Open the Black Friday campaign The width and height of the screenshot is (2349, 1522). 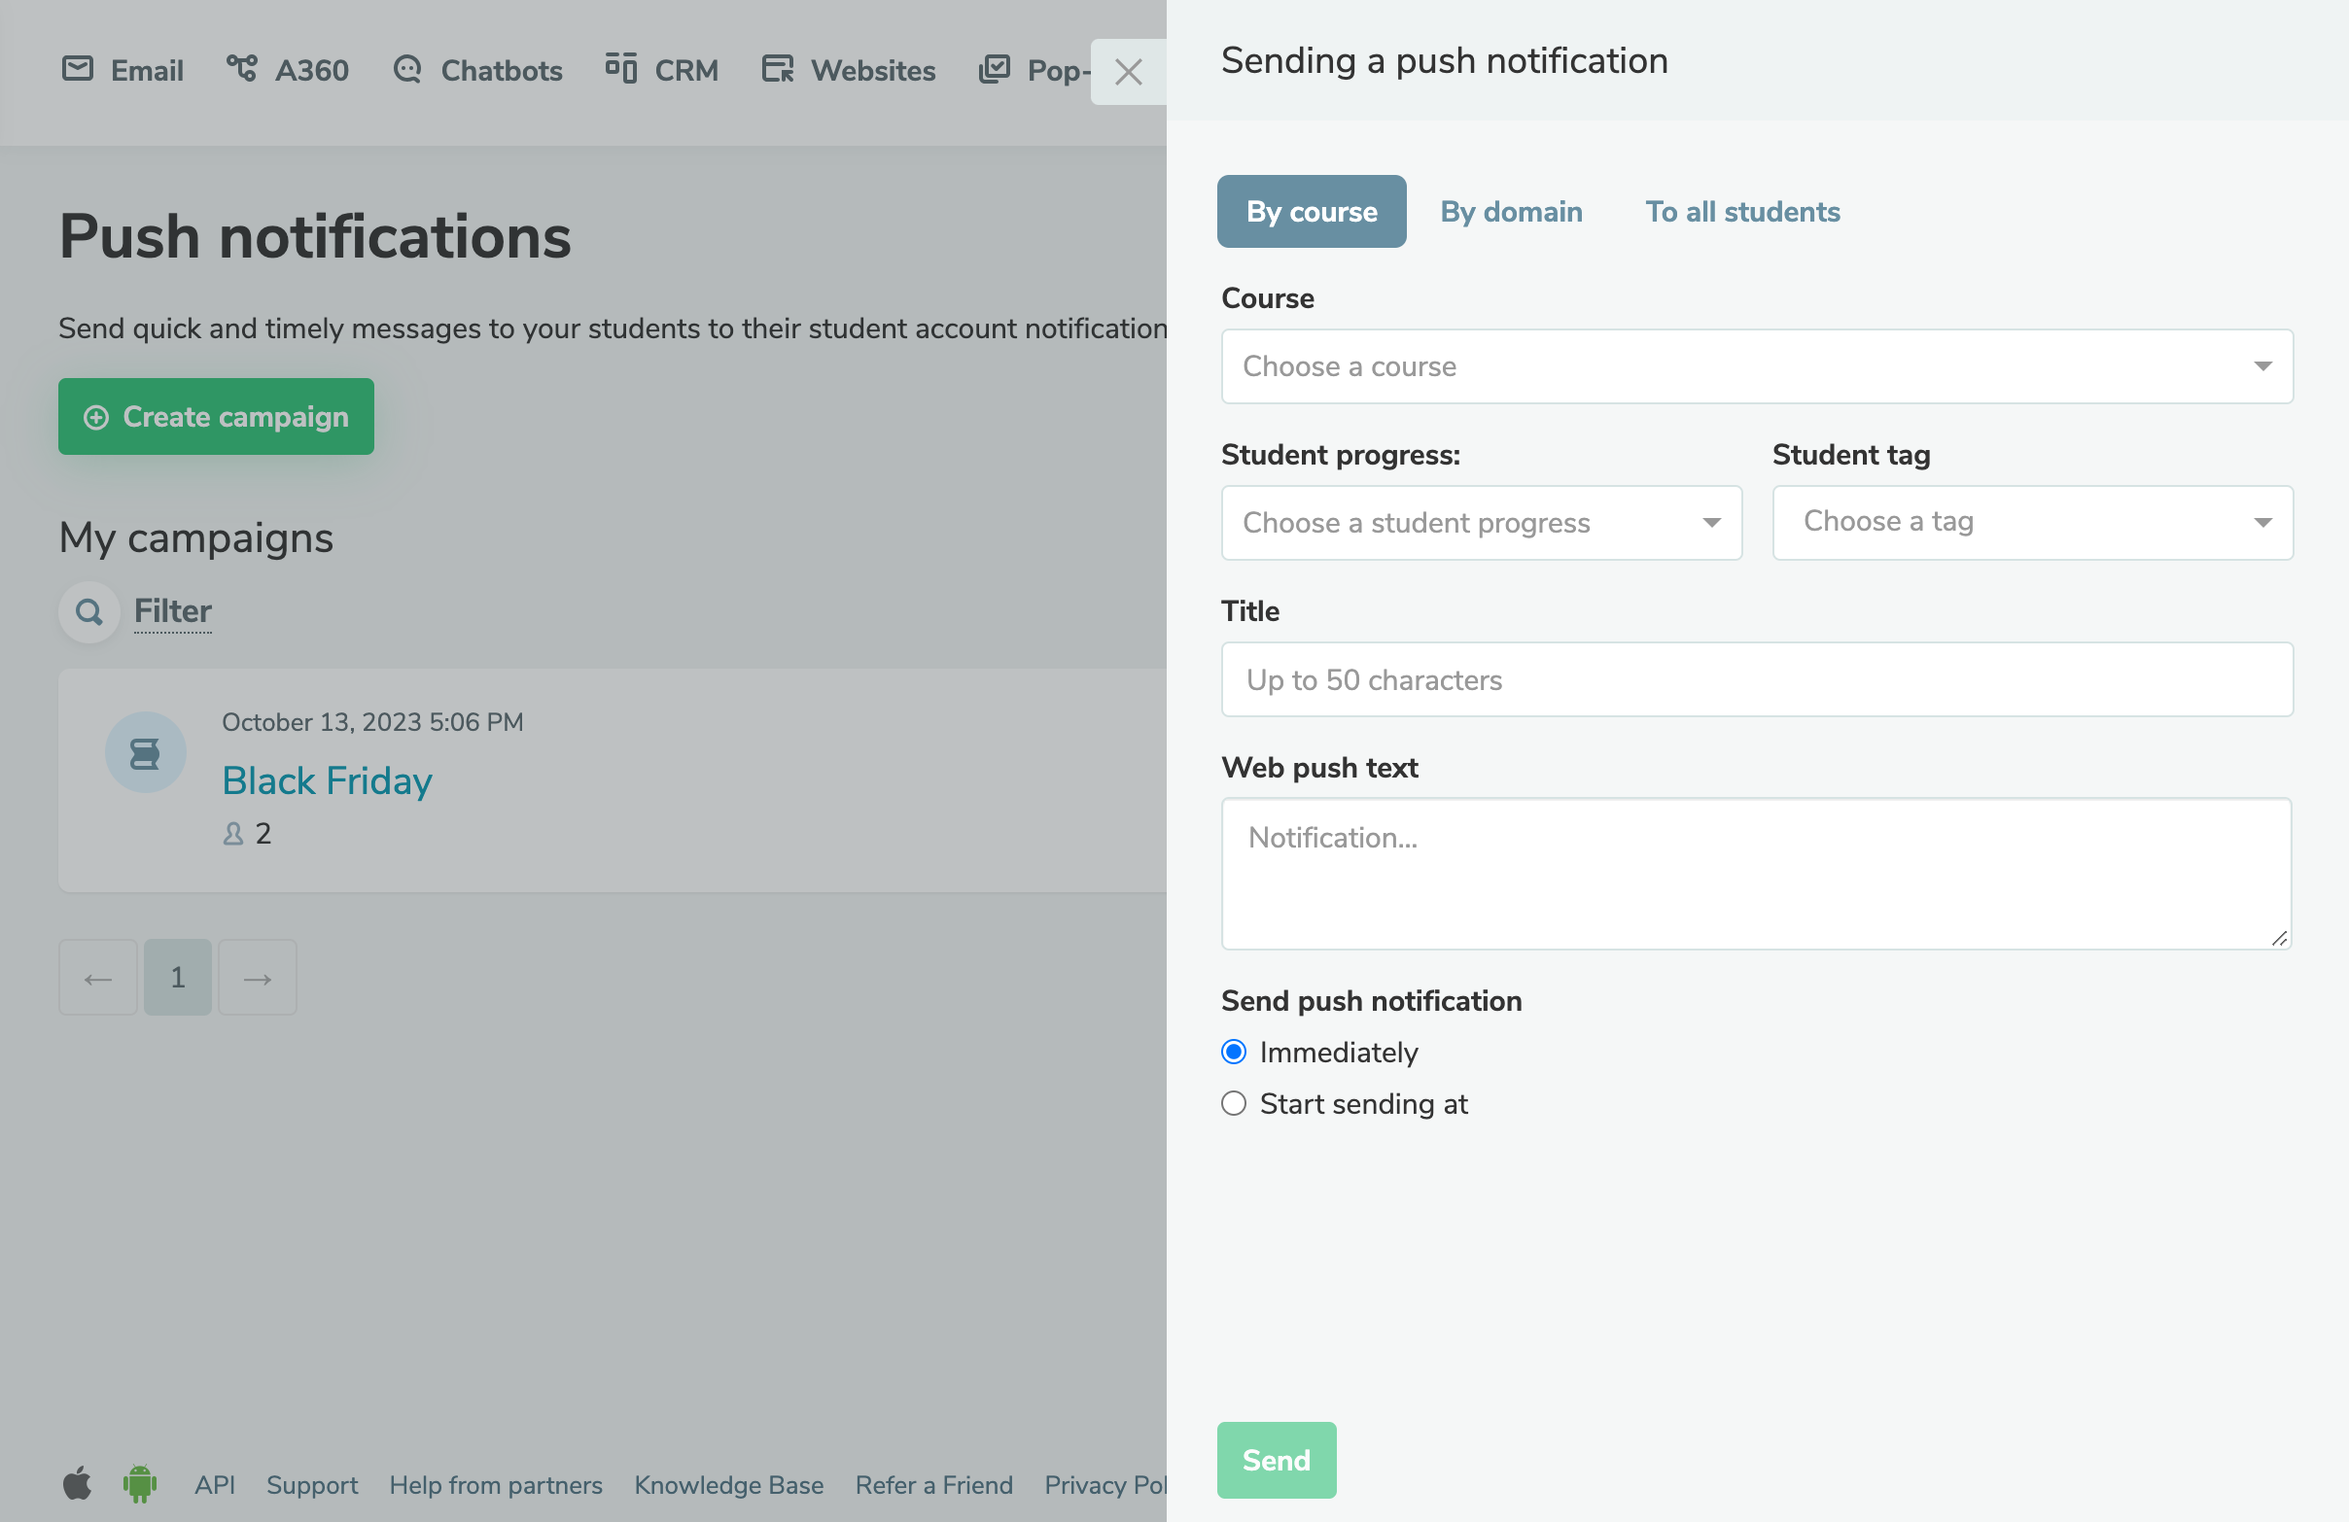[327, 780]
